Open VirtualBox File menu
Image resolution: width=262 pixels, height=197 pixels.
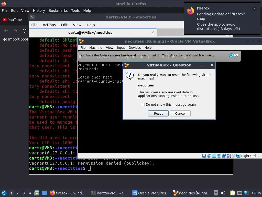pos(83,47)
